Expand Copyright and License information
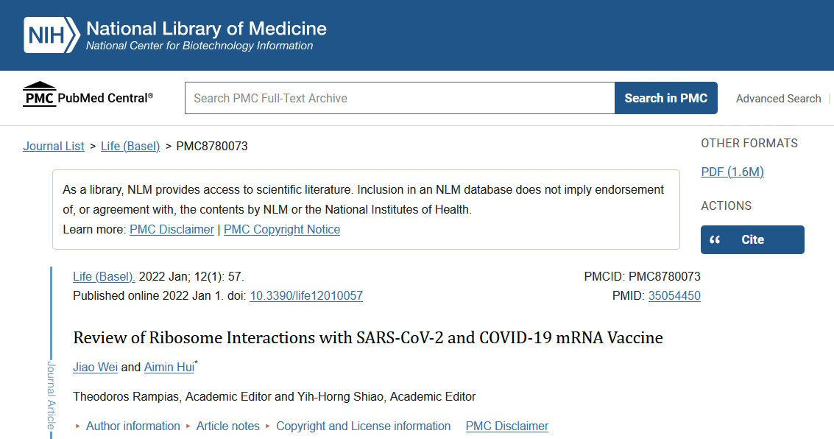Image resolution: width=834 pixels, height=439 pixels. coord(364,426)
